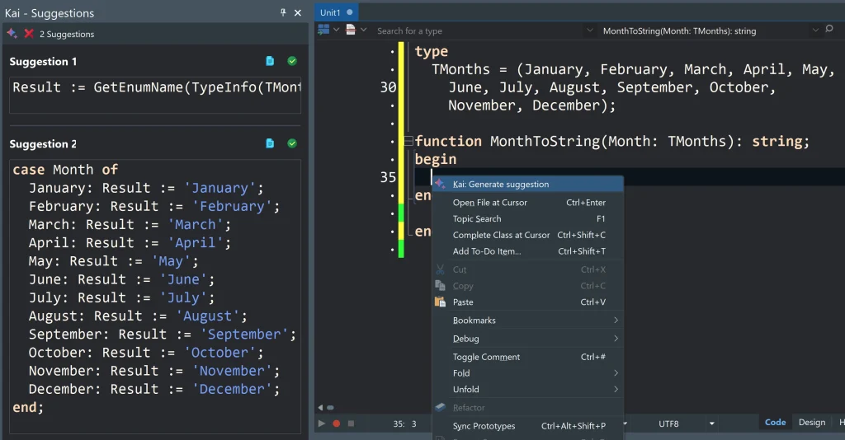Expand the Debug submenu
This screenshot has width=845, height=440.
(x=527, y=339)
